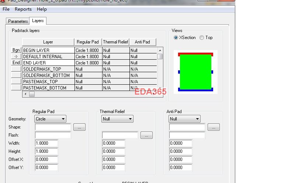Click the Anti Pad Height field
302x183 pixels.
point(181,151)
